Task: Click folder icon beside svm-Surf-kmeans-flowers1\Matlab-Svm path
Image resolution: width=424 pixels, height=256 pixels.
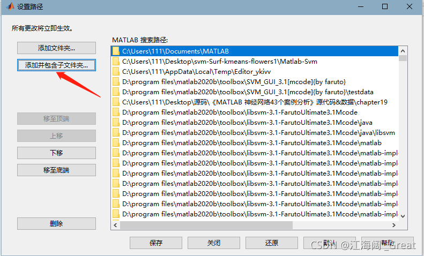Action: click(116, 61)
